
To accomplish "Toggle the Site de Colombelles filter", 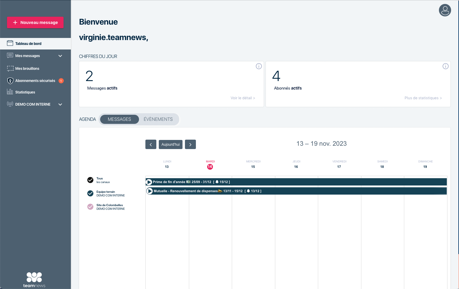I will [x=90, y=207].
